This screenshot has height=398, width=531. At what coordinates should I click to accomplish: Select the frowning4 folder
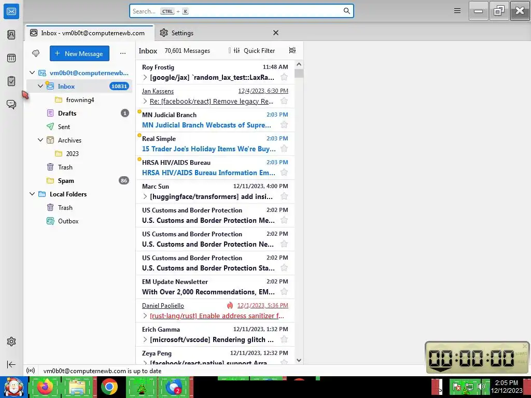pyautogui.click(x=80, y=100)
